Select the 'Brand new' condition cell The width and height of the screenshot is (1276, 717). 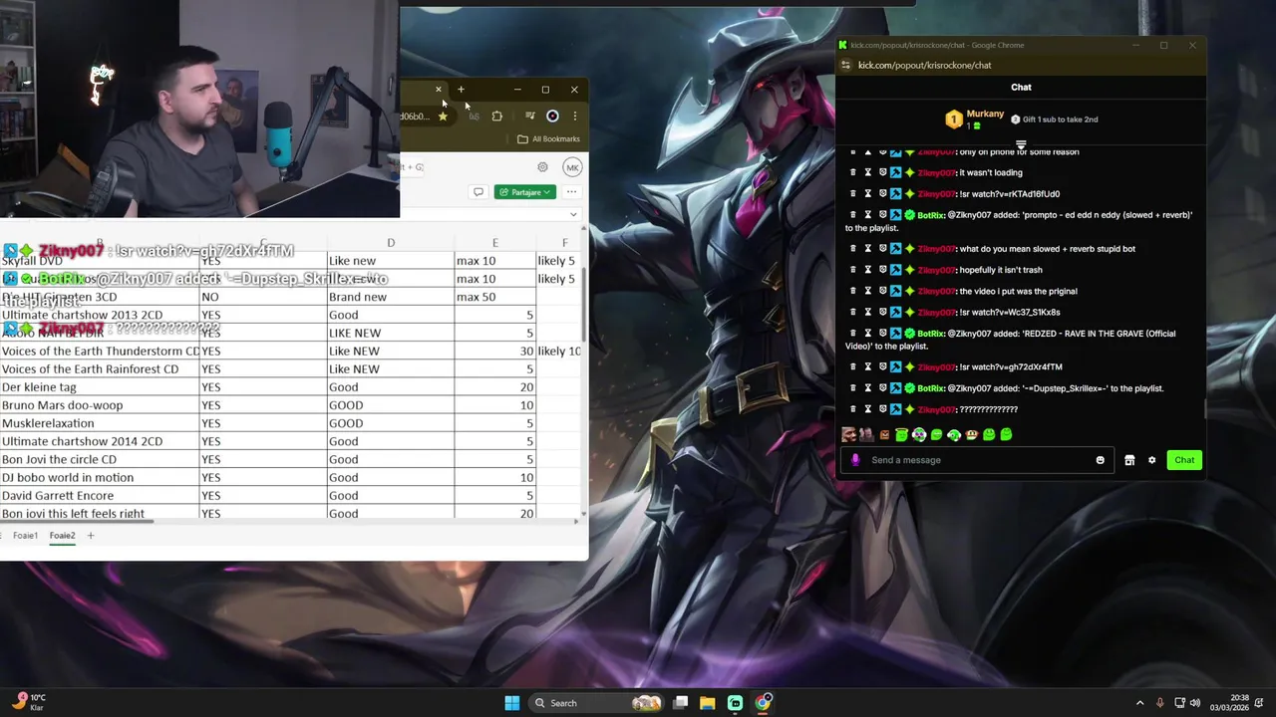[x=391, y=297]
